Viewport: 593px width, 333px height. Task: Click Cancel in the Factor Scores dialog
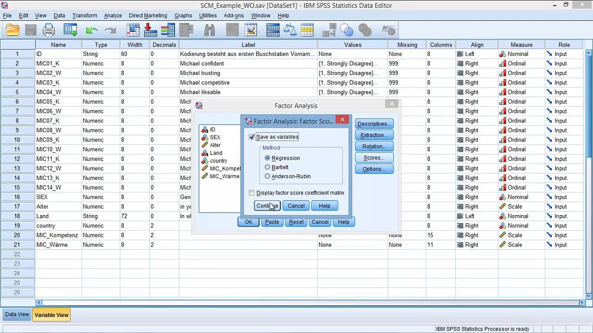click(x=296, y=206)
